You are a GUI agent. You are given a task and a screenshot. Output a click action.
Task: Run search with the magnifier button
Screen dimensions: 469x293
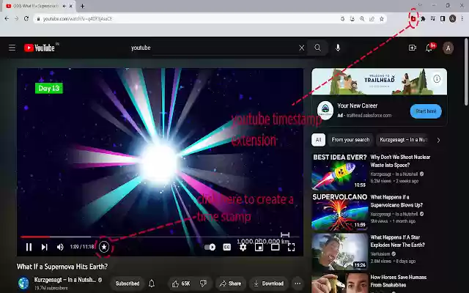point(317,48)
